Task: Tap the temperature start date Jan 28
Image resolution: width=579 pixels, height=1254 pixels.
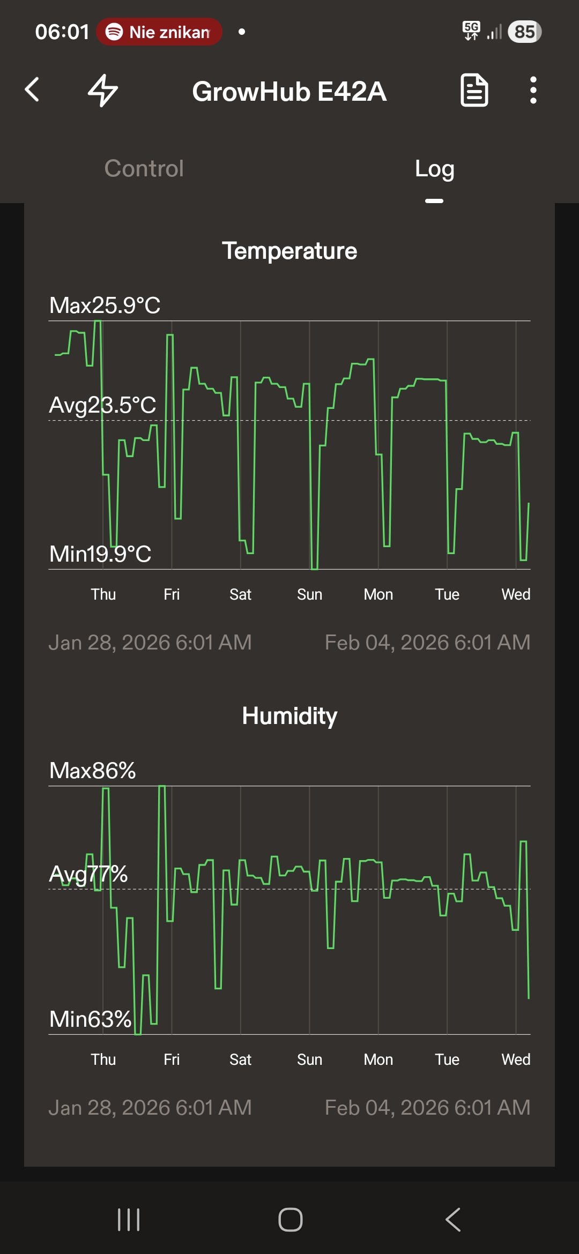Action: click(x=150, y=643)
